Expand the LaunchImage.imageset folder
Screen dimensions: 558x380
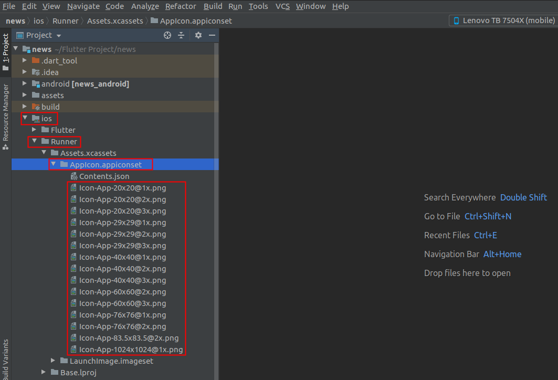tap(53, 361)
